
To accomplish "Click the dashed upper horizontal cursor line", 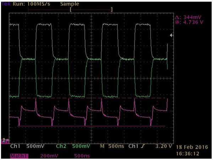I will pyautogui.click(x=94, y=98).
